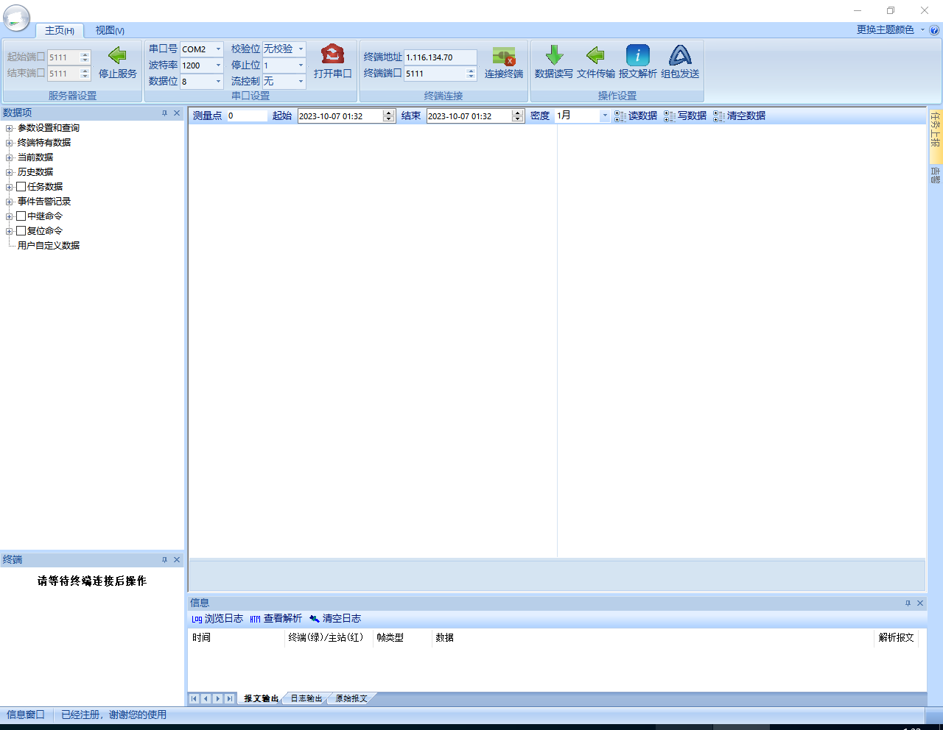Open 文件传输 tool
Screen dimensions: 943x730
[x=595, y=55]
